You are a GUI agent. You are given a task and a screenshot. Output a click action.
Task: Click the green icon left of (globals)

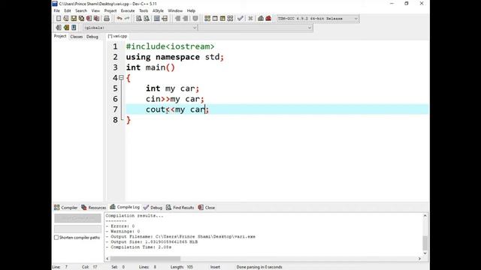66,28
